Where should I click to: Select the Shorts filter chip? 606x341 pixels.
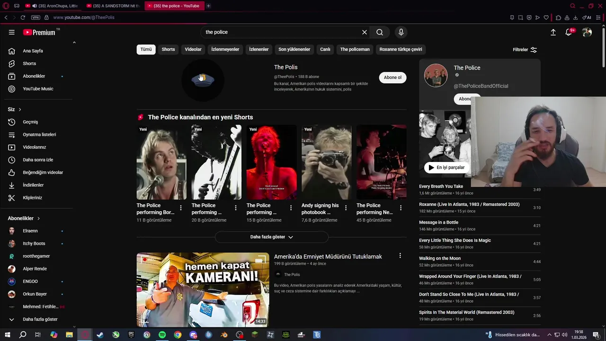coord(168,49)
